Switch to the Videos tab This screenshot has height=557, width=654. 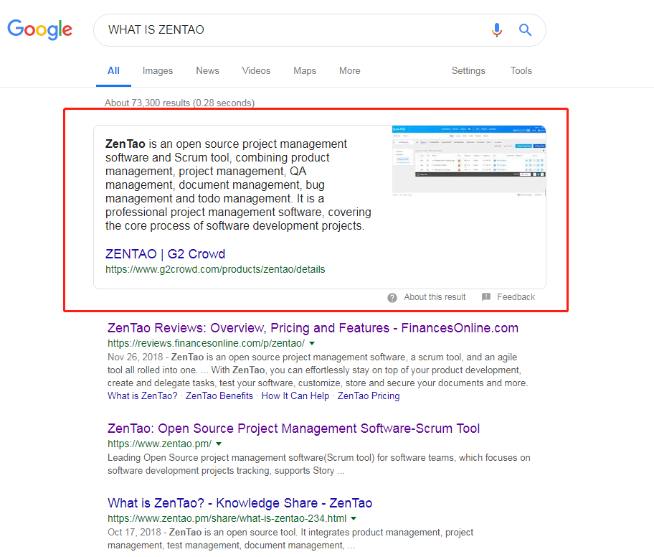tap(256, 71)
